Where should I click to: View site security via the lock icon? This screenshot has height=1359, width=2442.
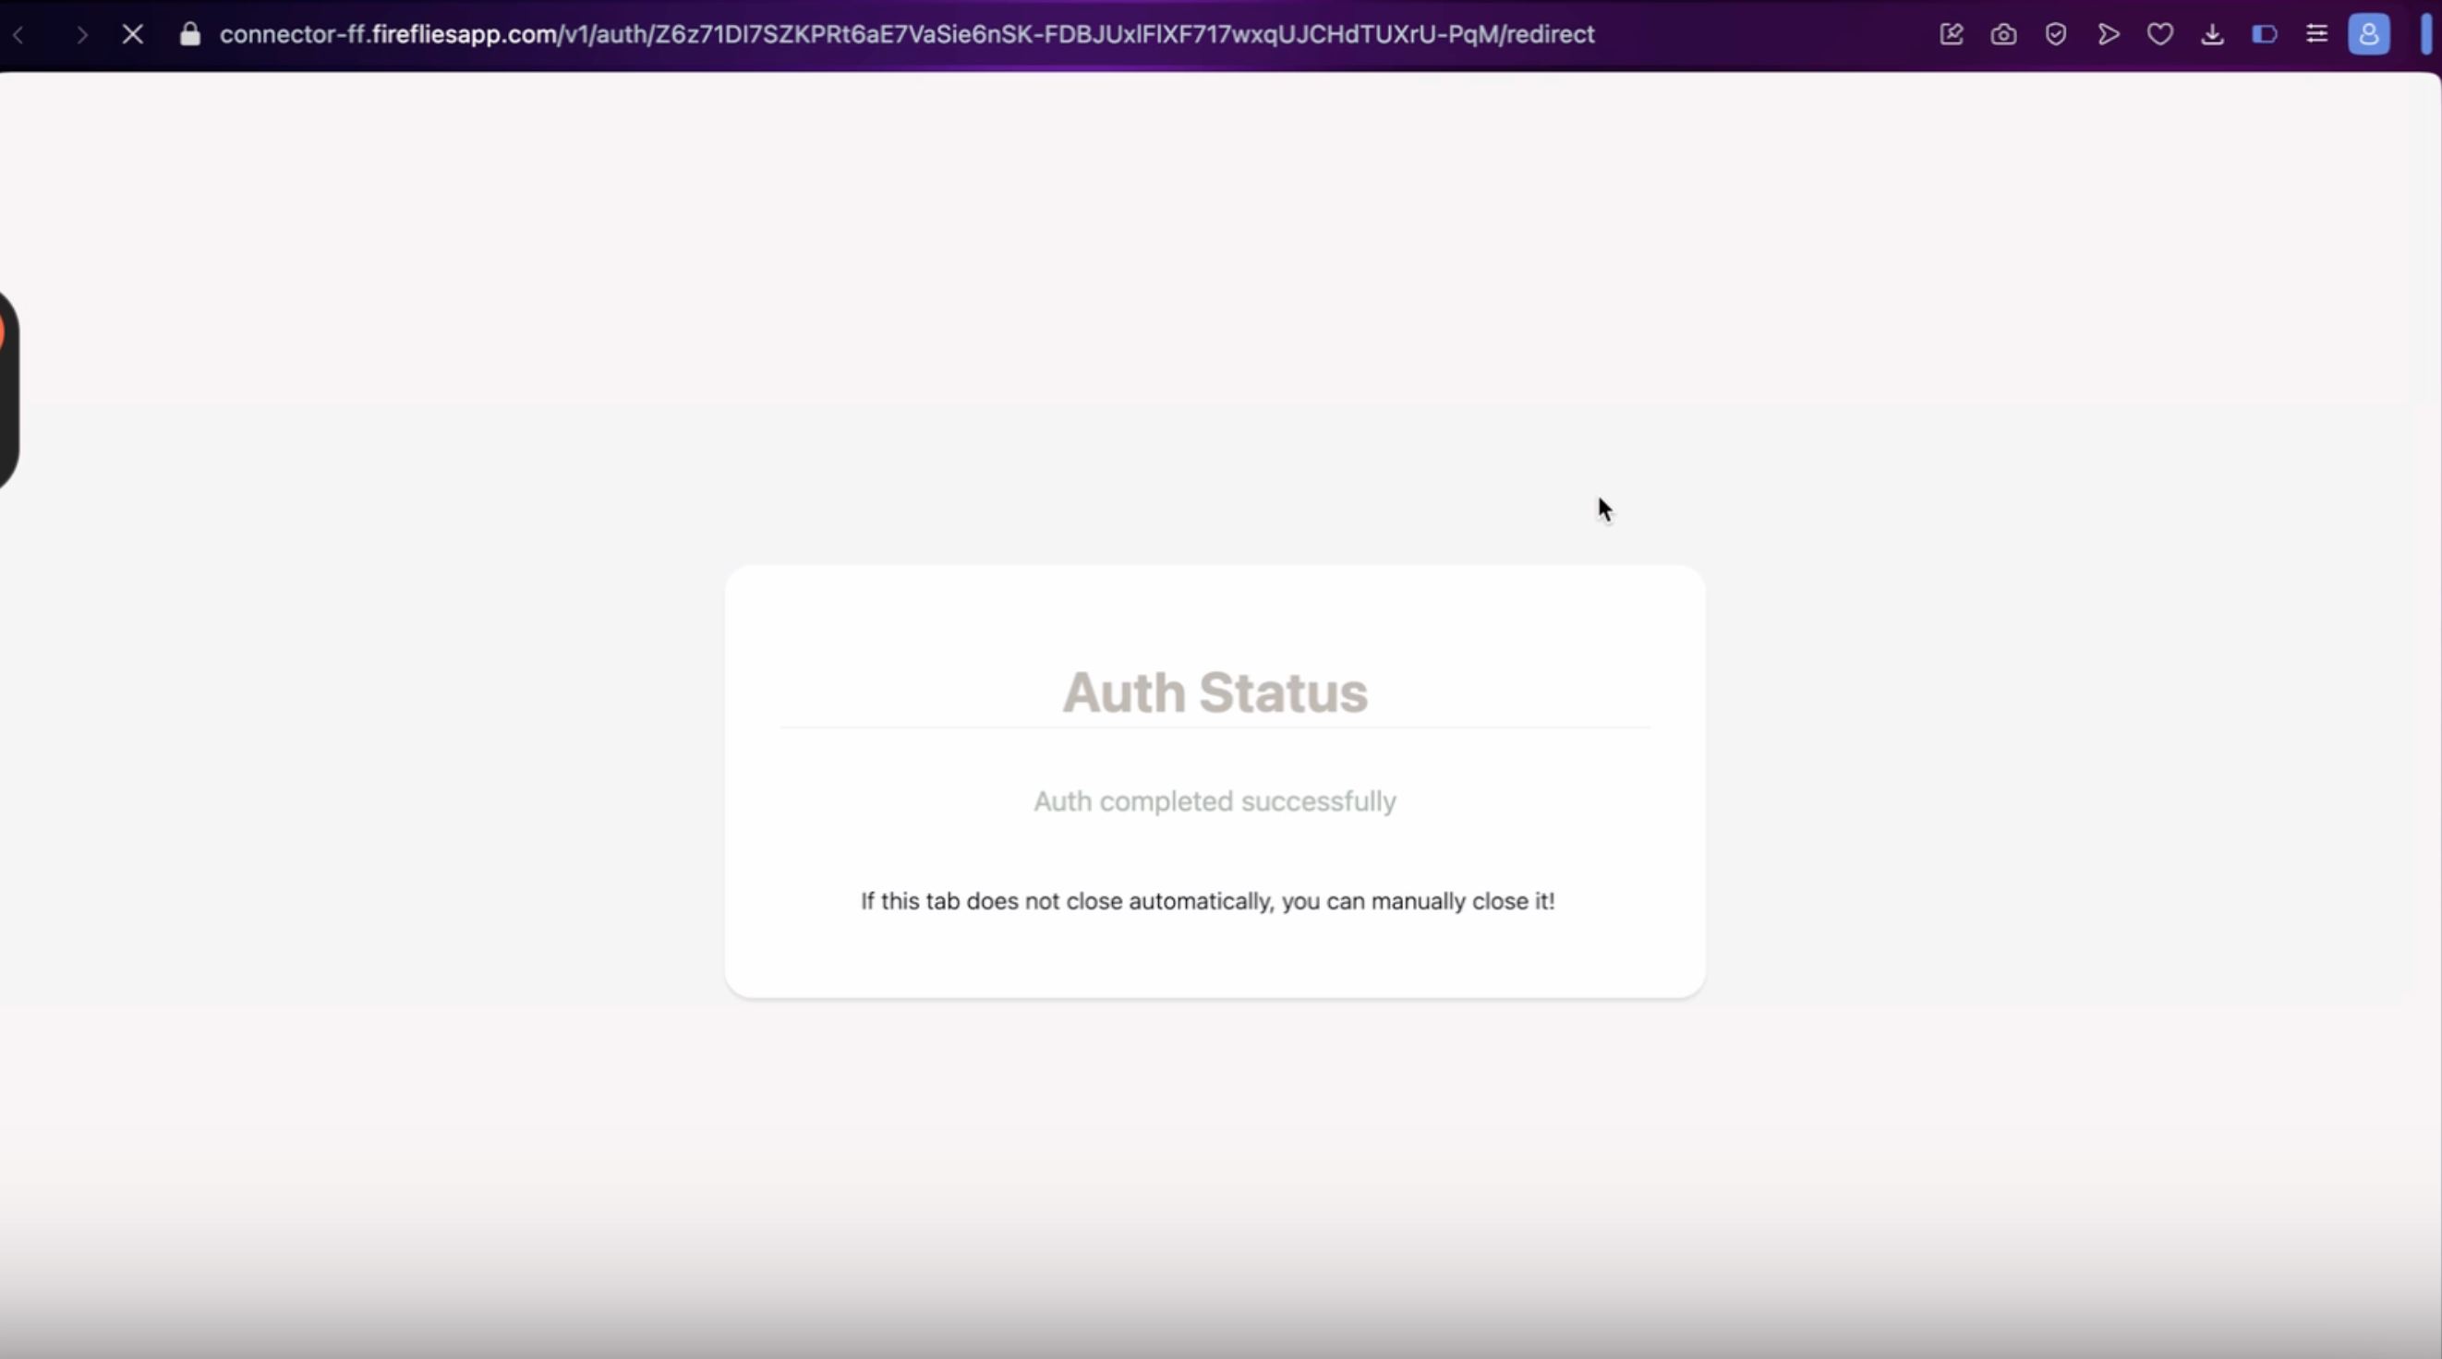(x=190, y=35)
